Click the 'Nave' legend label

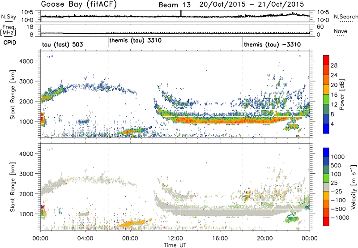pos(341,31)
